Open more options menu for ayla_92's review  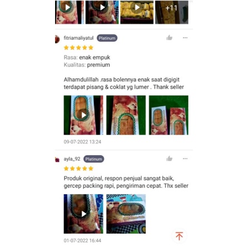click(185, 158)
